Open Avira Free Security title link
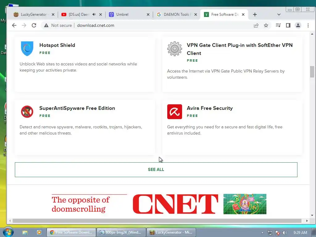 (210, 108)
